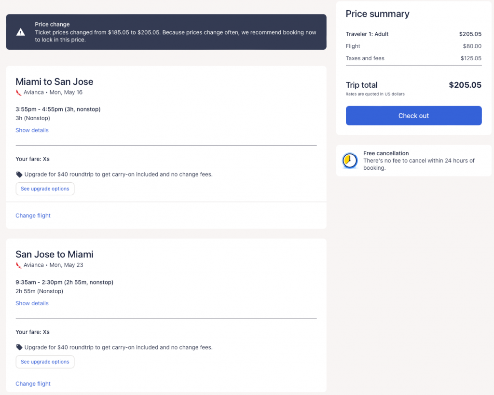Click the Traveler 1: Adult price row
Image resolution: width=494 pixels, height=395 pixels.
(413, 34)
